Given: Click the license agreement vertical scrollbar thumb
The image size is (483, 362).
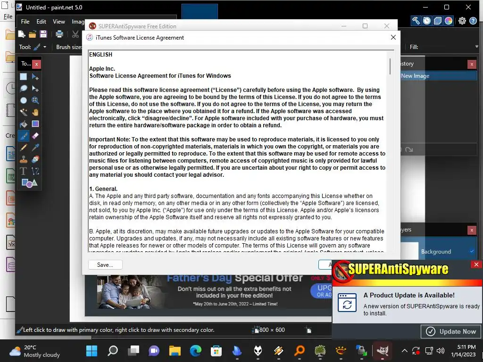Looking at the screenshot, I should 390,66.
